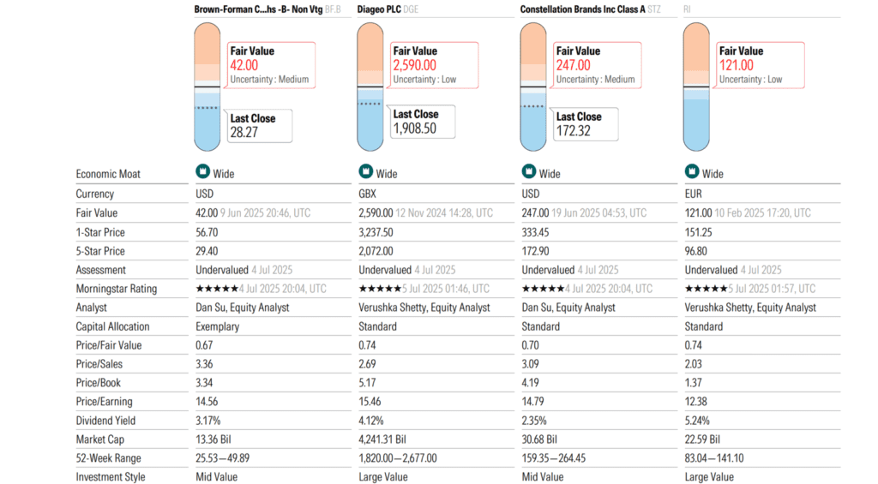This screenshot has height=484, width=878.
Task: Click the Fair Value 121.00 callout box
Action: [x=756, y=65]
